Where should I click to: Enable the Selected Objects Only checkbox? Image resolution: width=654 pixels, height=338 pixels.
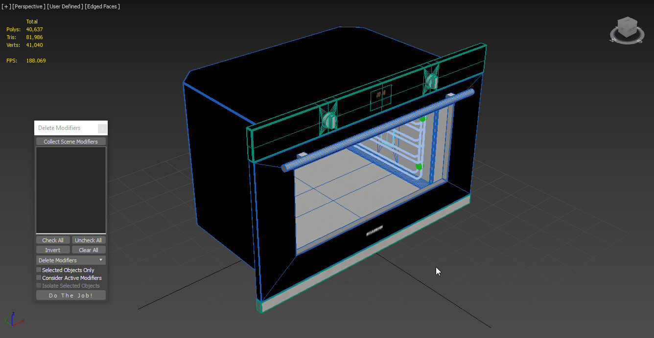39,270
